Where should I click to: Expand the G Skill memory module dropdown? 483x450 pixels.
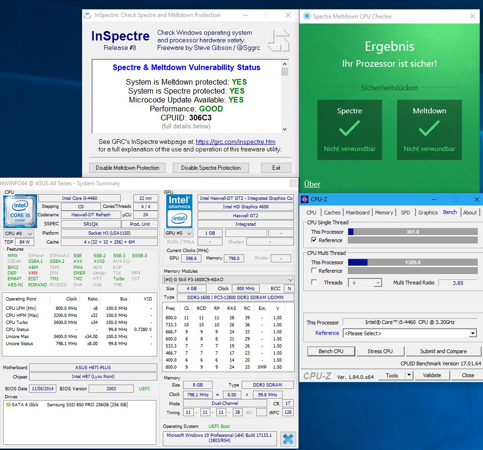point(228,279)
